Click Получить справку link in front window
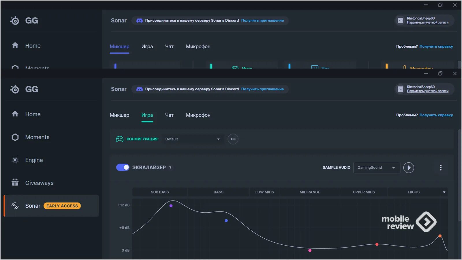 pos(436,115)
